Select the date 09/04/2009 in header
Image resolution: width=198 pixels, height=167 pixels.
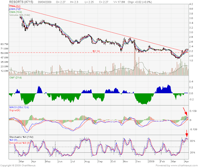point(45,2)
